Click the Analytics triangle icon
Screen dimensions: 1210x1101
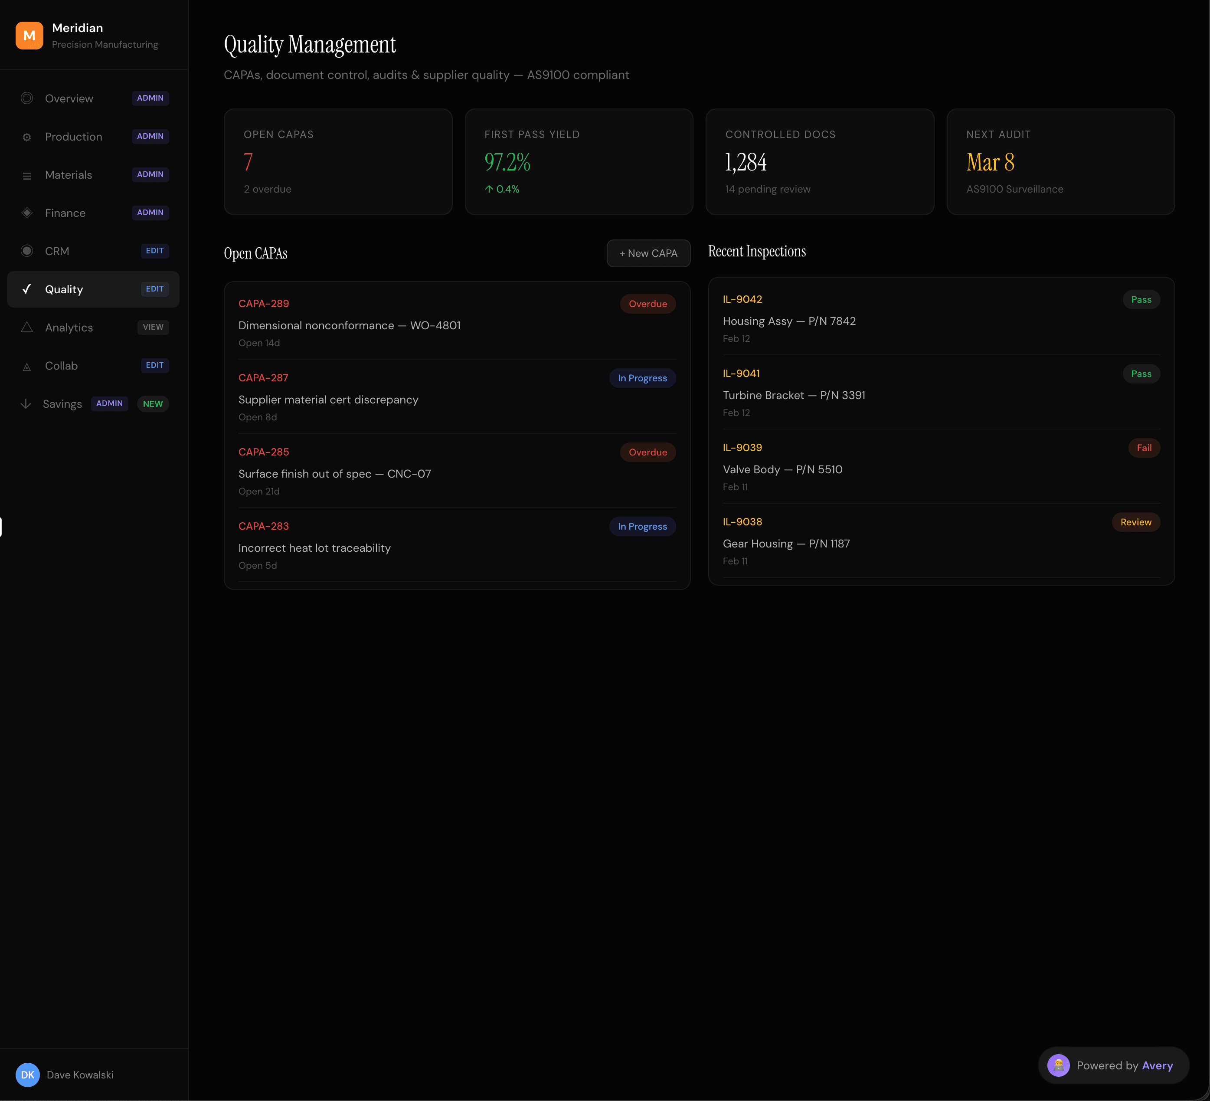(x=27, y=327)
